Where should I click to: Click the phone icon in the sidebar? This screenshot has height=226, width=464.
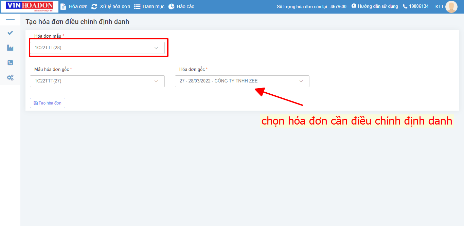tap(10, 62)
